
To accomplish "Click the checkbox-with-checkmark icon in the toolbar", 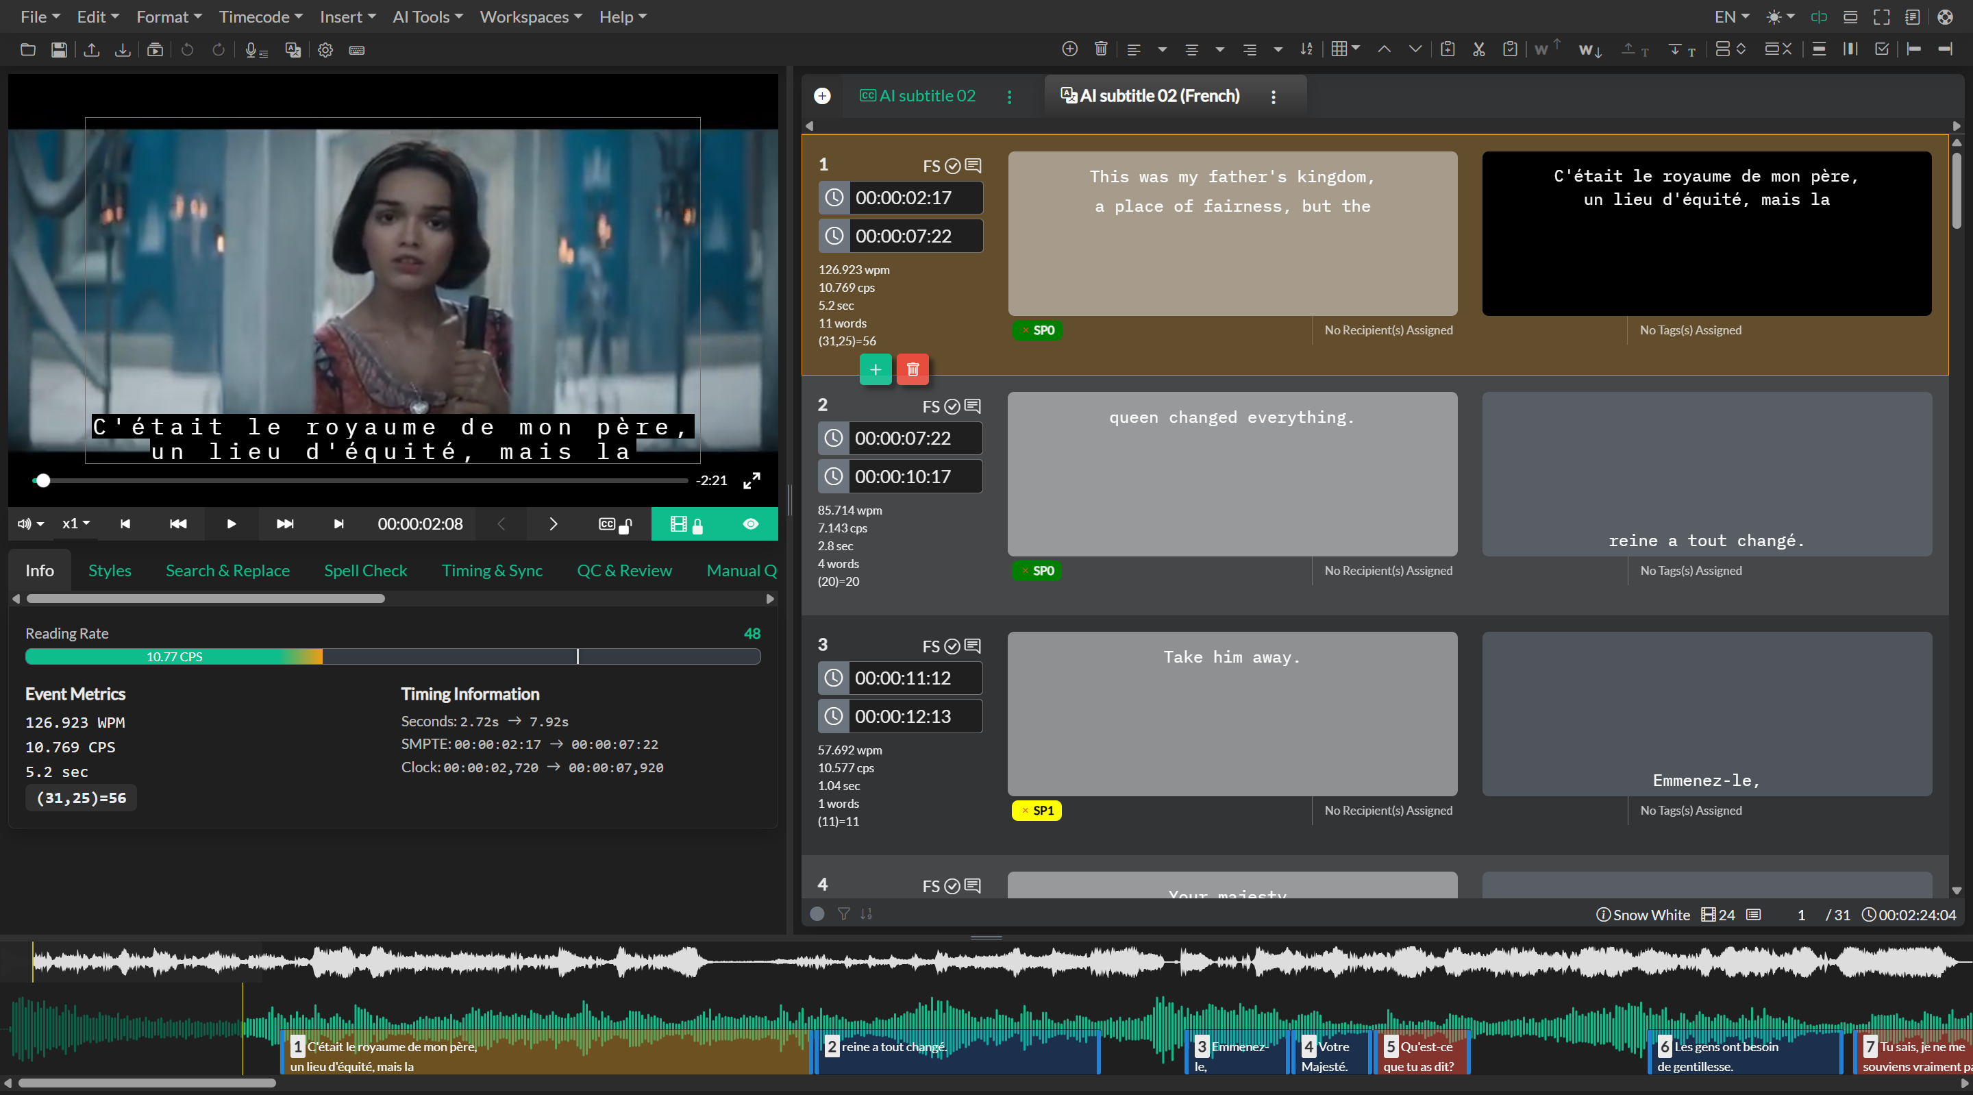I will coord(1882,49).
